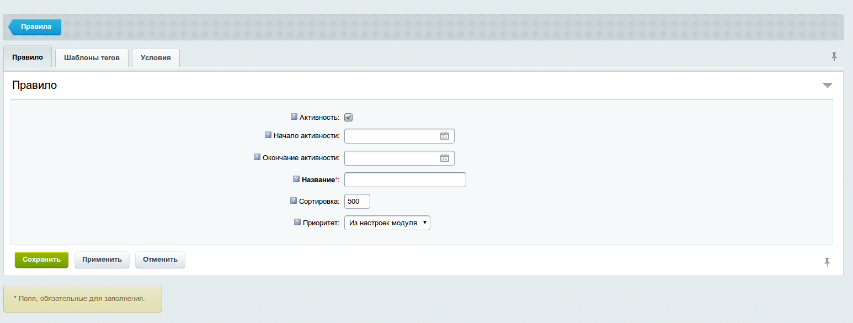Click inside the Название input field

point(404,179)
